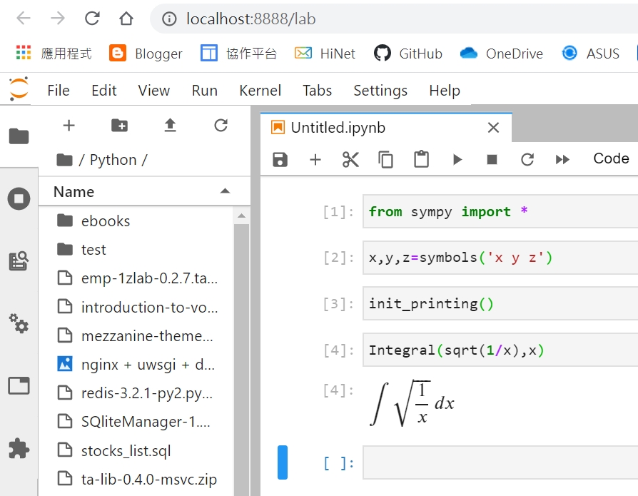The image size is (638, 496).
Task: Click file list scrollbar up arrow
Action: (x=241, y=216)
